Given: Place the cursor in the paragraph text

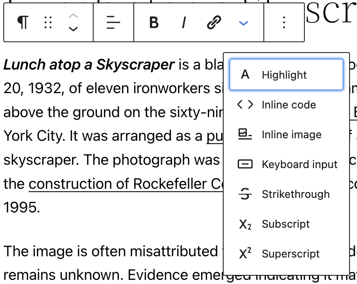Looking at the screenshot, I should point(104,112).
